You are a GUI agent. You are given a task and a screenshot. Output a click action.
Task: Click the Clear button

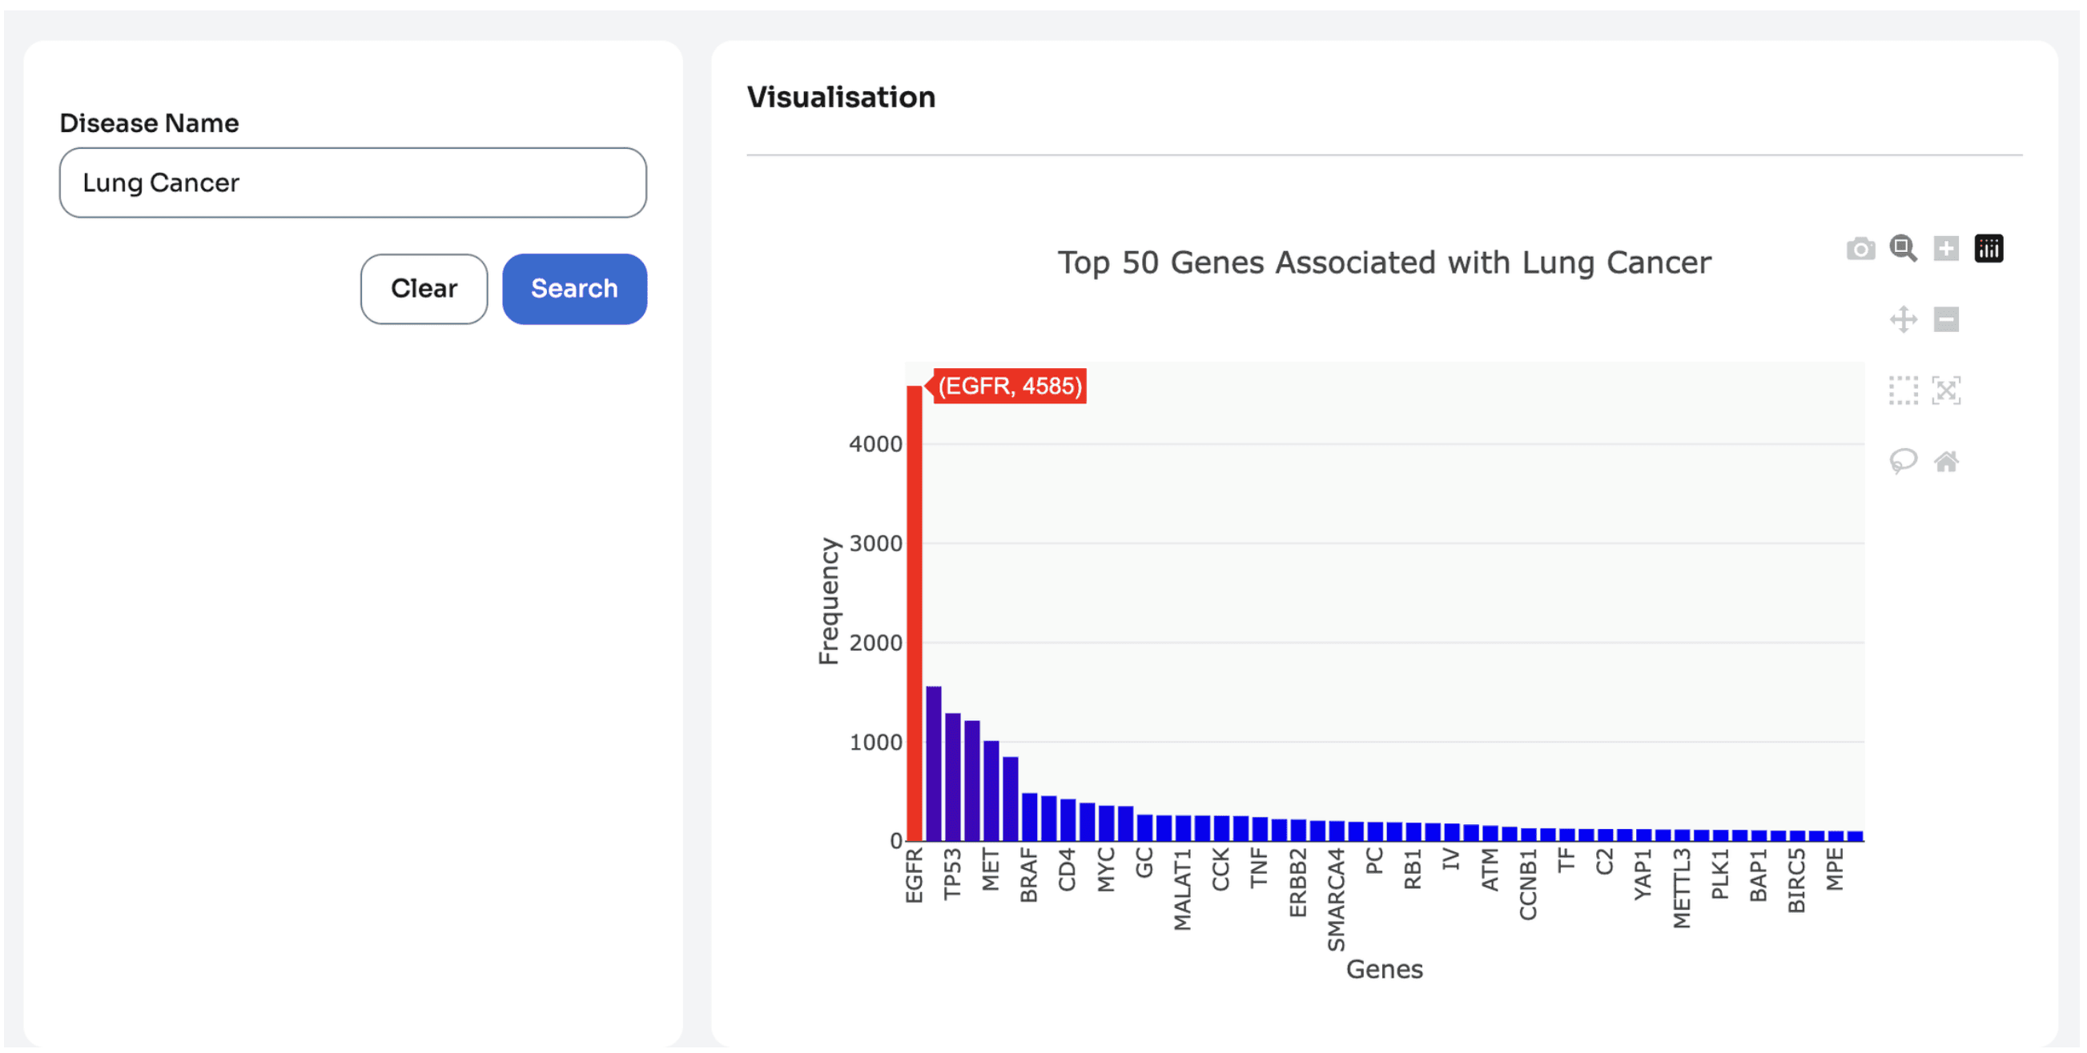pos(424,289)
